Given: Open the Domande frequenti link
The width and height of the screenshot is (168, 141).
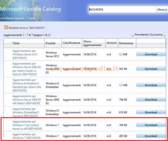Looking at the screenshot, I should point(13,18).
